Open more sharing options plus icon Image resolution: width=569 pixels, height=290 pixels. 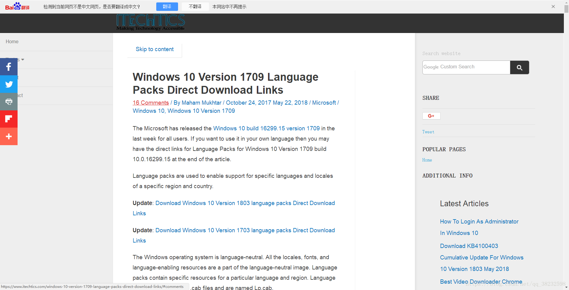tap(9, 136)
